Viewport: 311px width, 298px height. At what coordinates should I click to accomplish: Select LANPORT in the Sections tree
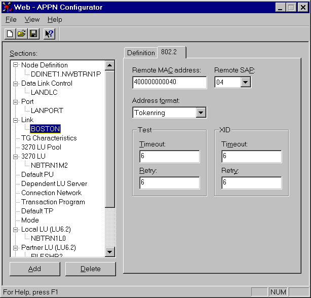pos(47,110)
